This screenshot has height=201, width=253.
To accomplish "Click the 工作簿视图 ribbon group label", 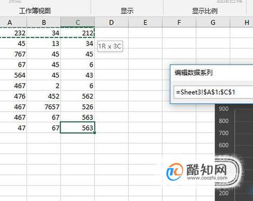I will (x=35, y=11).
